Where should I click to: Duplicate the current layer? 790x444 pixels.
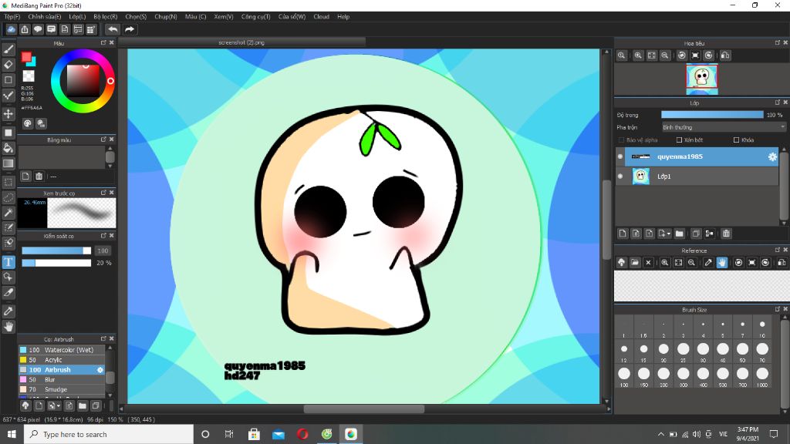[696, 234]
